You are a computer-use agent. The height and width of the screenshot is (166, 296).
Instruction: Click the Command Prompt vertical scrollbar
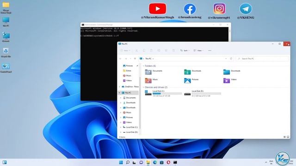click(229, 31)
